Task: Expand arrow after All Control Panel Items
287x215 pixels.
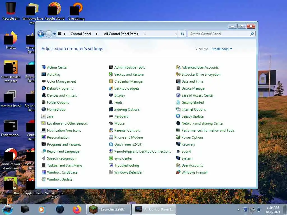Action: (x=145, y=34)
